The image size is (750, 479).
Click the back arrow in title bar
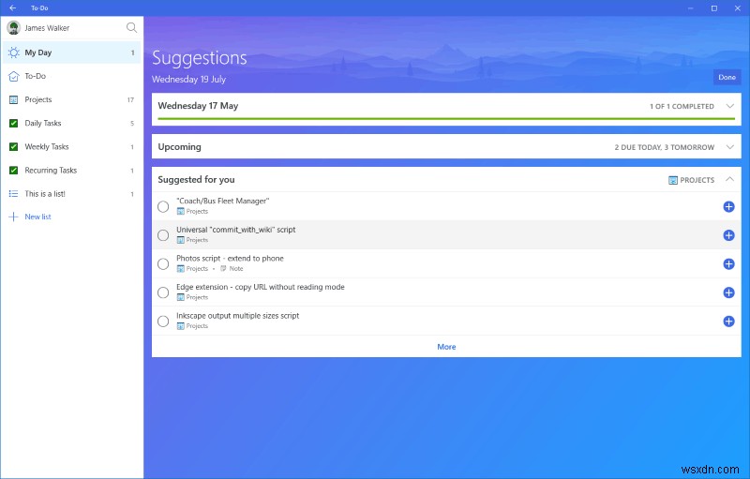(12, 7)
